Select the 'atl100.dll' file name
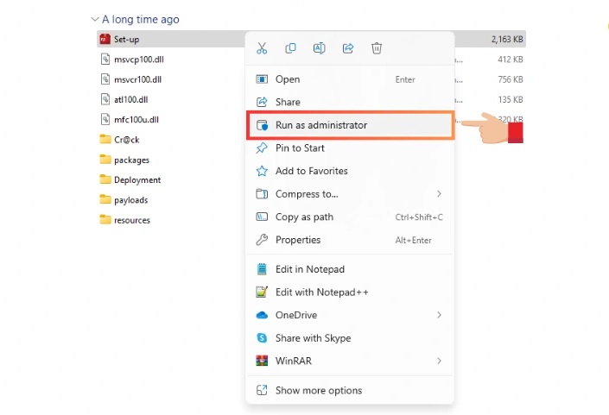Viewport: 609px width, 415px height. pyautogui.click(x=131, y=100)
